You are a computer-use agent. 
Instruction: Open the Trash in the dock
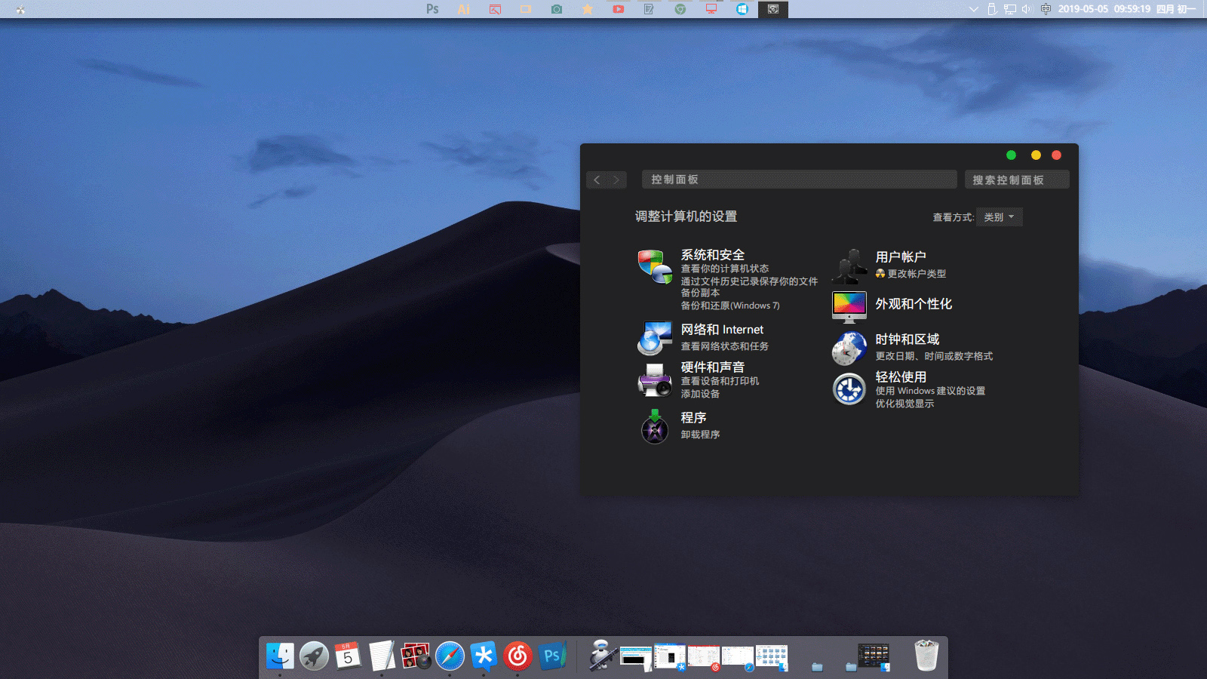point(926,655)
